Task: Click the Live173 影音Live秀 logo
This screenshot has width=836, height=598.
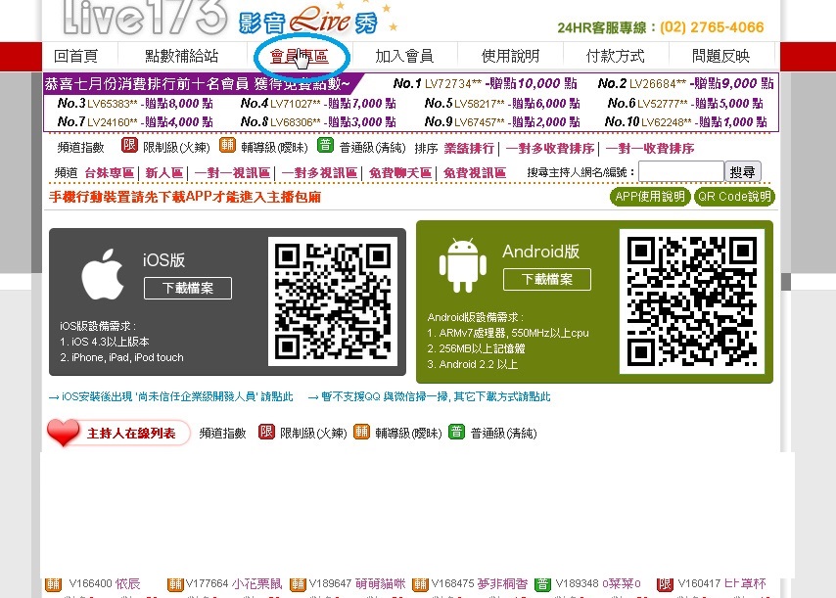Action: point(229,19)
